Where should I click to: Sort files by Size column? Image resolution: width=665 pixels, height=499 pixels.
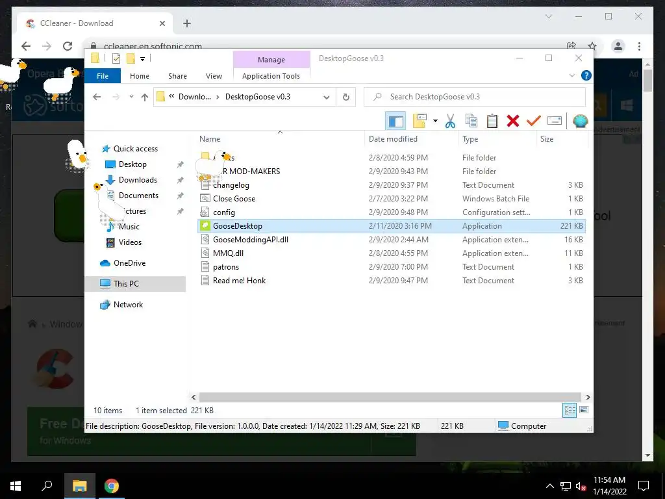point(546,139)
